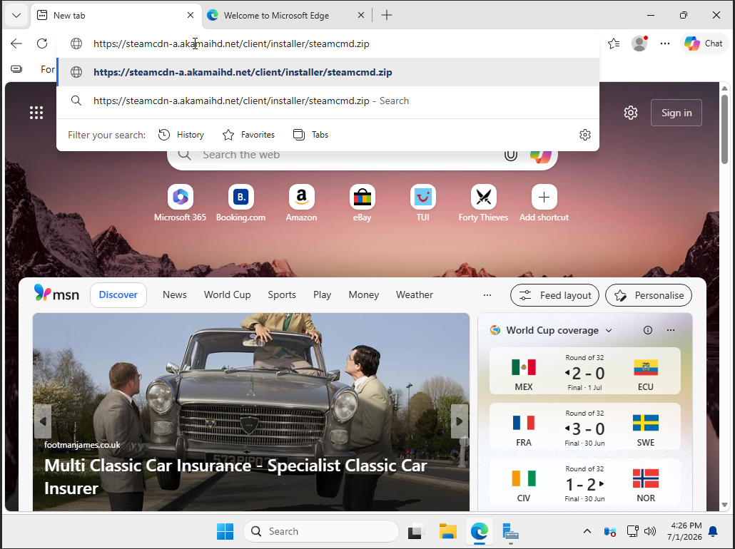Open Windows Start menu
This screenshot has width=735, height=549.
click(225, 531)
